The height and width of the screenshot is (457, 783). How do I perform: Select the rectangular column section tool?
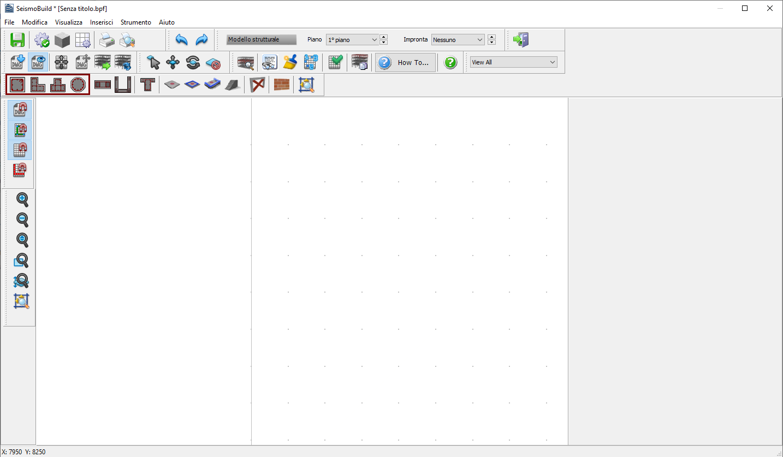(17, 85)
